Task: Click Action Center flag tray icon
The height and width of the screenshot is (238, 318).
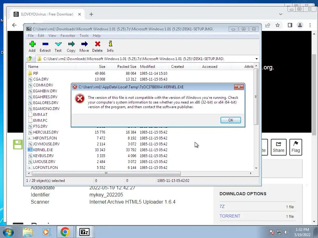Action: [271, 232]
